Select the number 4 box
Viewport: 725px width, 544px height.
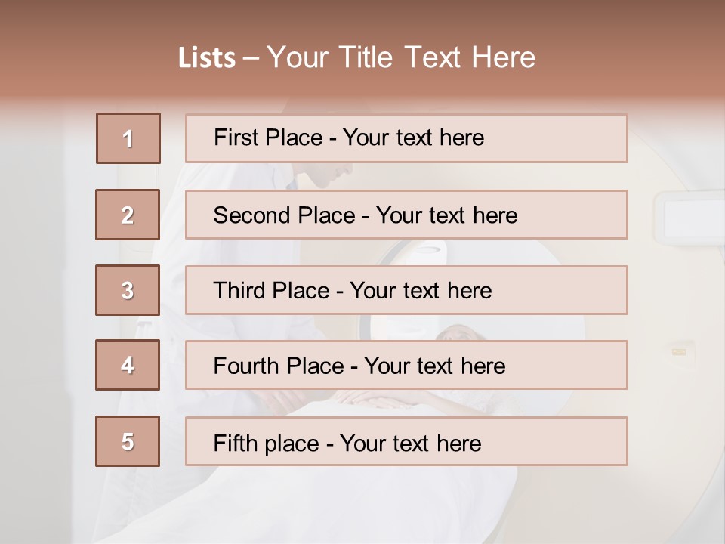pos(128,365)
